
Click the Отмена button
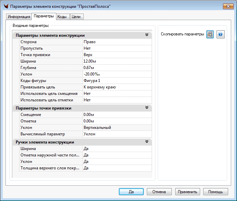coord(159,192)
